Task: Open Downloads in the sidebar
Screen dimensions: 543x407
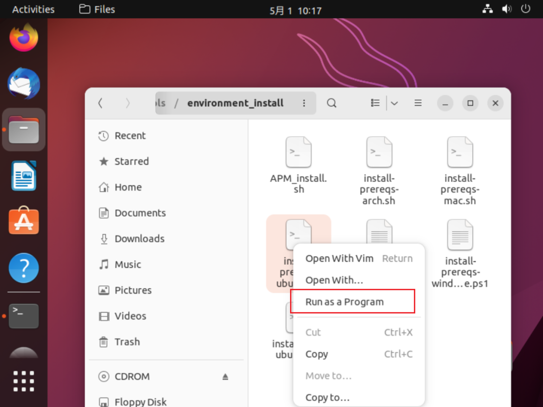Action: click(166, 239)
